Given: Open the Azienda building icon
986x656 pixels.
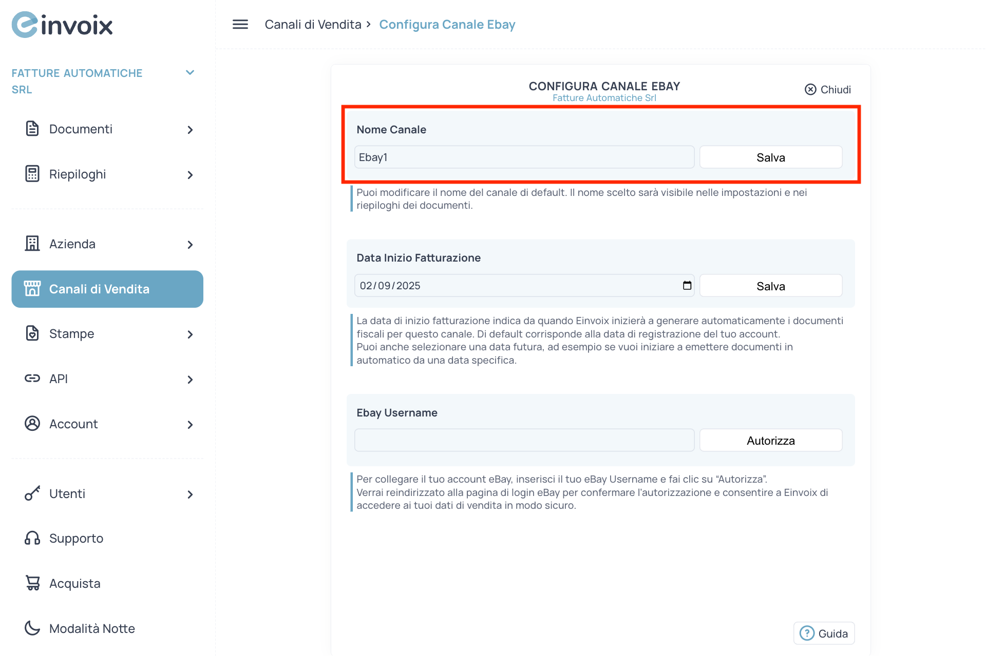Looking at the screenshot, I should 32,244.
